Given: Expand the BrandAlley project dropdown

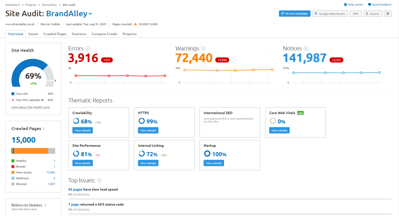Looking at the screenshot, I should click(x=90, y=14).
